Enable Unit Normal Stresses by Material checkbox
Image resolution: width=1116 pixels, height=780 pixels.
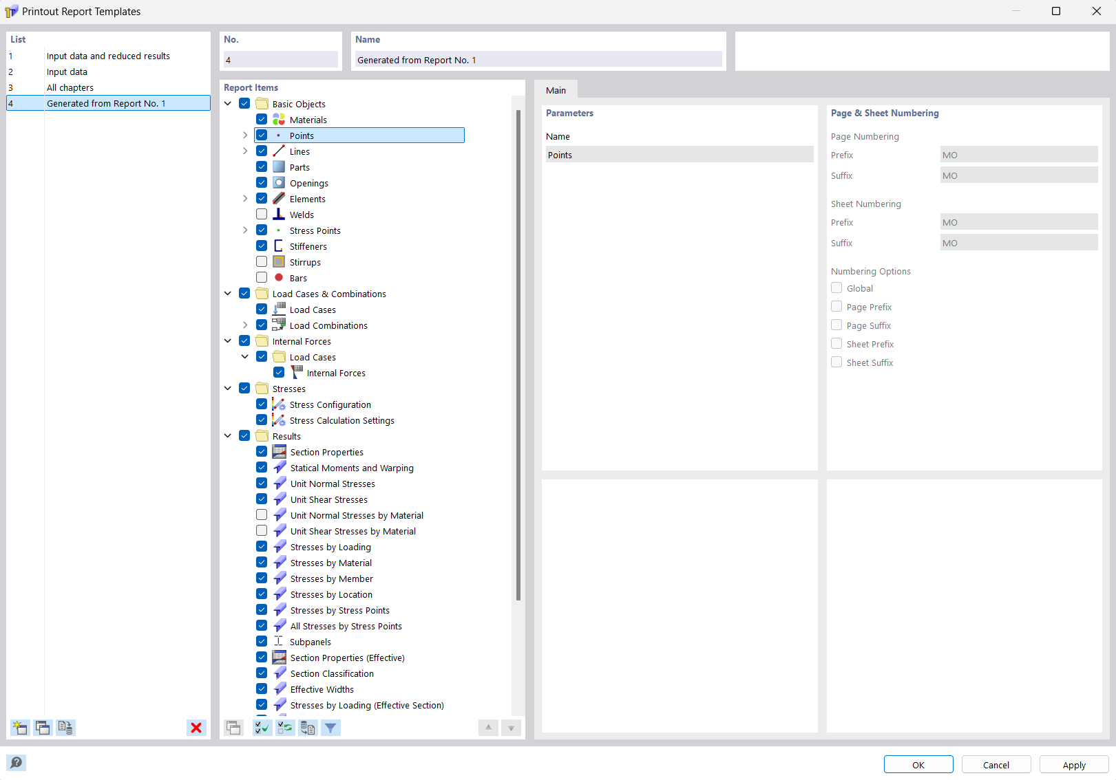click(x=262, y=515)
